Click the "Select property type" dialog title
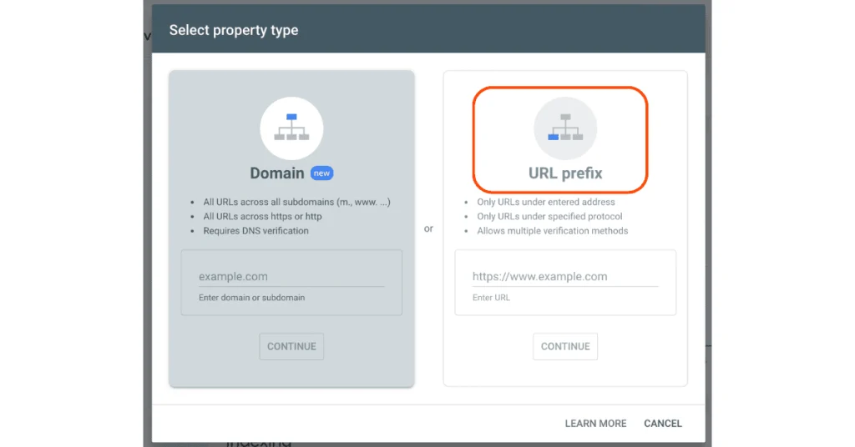Screen dimensions: 855x447 click(234, 30)
